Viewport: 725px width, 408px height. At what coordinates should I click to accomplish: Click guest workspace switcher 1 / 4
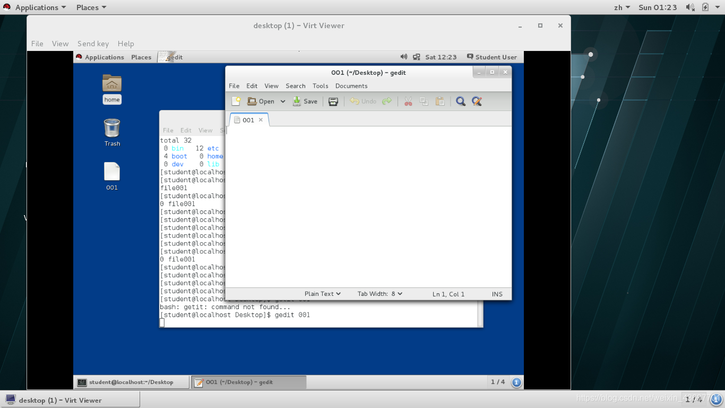498,382
